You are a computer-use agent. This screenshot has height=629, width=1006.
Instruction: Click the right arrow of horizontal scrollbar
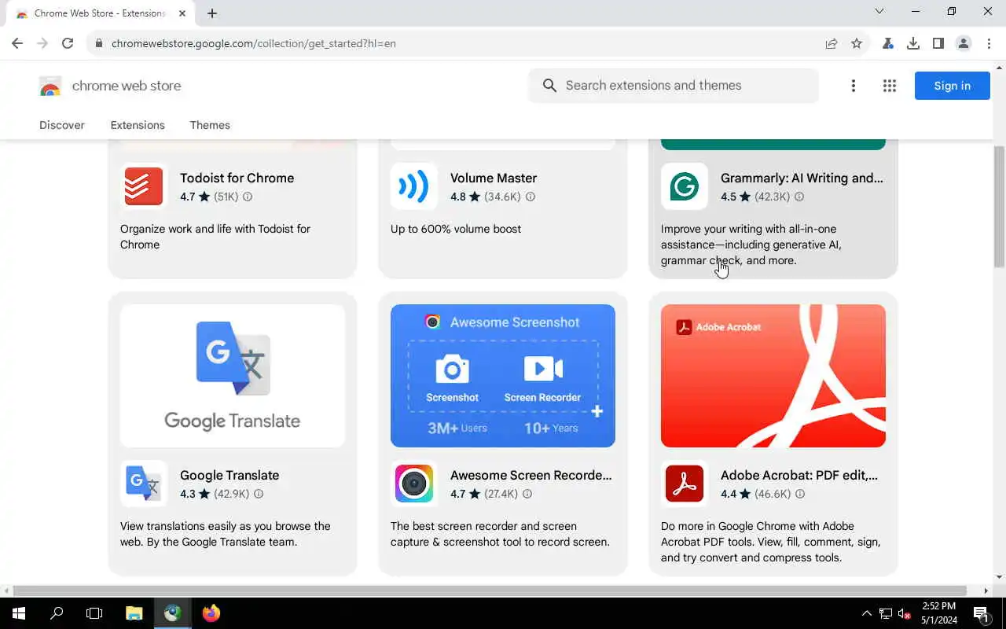[986, 590]
